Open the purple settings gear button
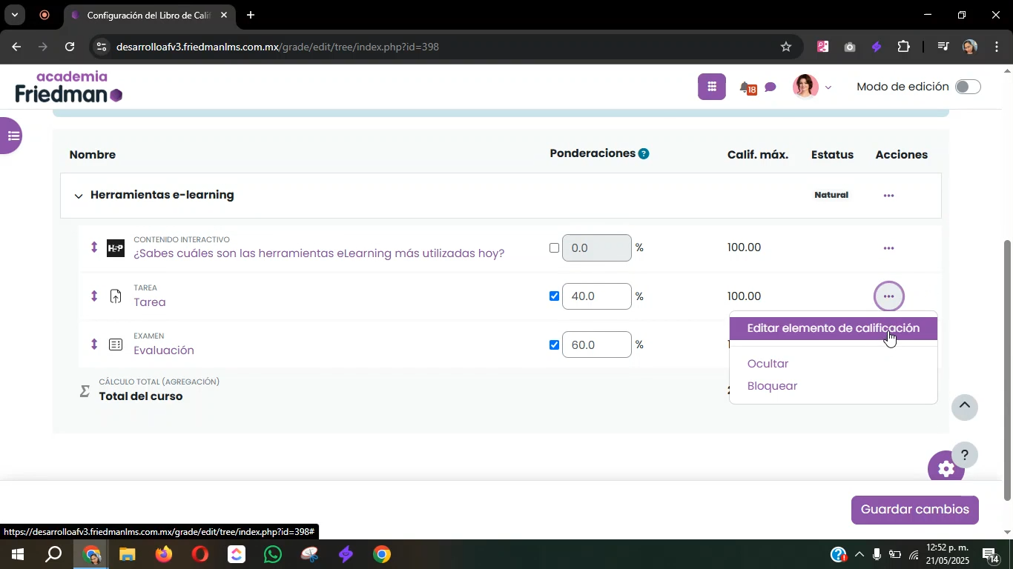Image resolution: width=1013 pixels, height=569 pixels. point(946,468)
